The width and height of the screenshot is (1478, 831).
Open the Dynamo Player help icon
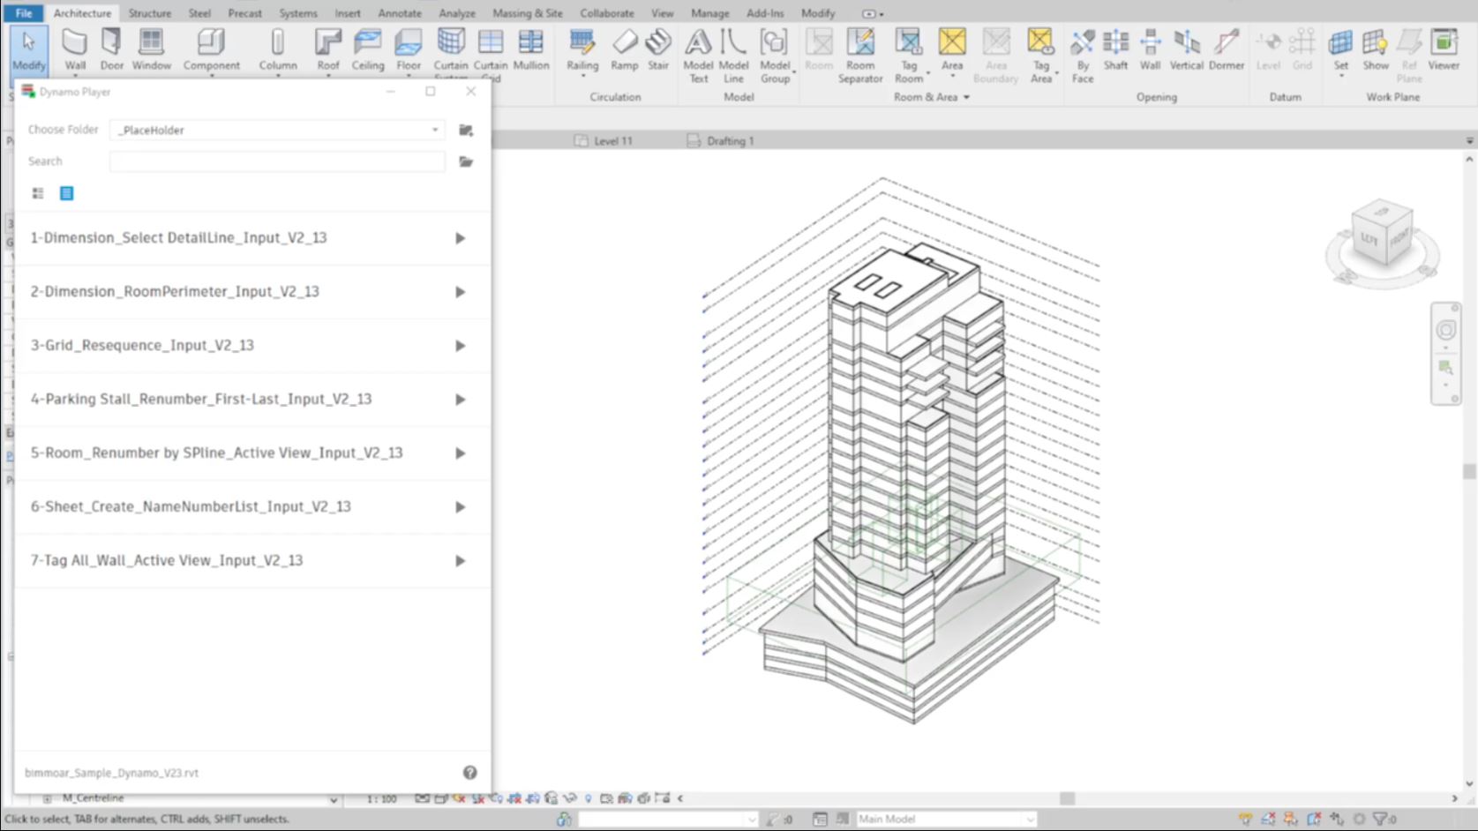click(x=470, y=773)
